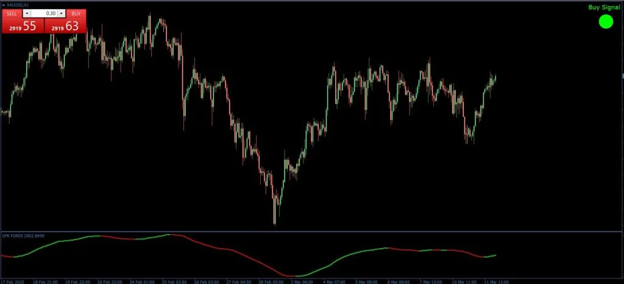Click the Buy Signal label
This screenshot has height=284, width=624.
pyautogui.click(x=604, y=7)
